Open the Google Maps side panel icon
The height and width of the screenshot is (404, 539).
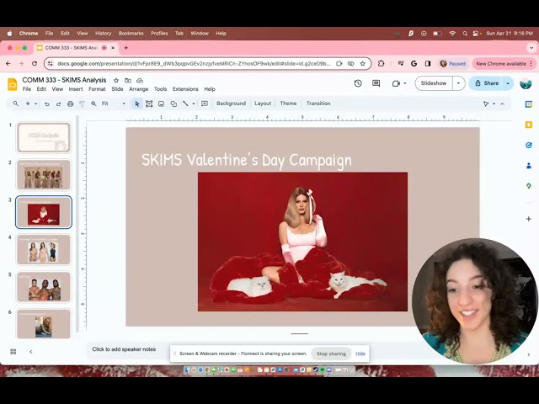tap(529, 186)
